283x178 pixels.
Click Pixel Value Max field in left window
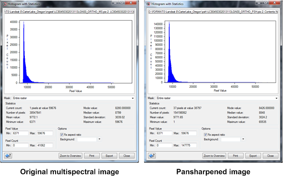[x=45, y=133]
